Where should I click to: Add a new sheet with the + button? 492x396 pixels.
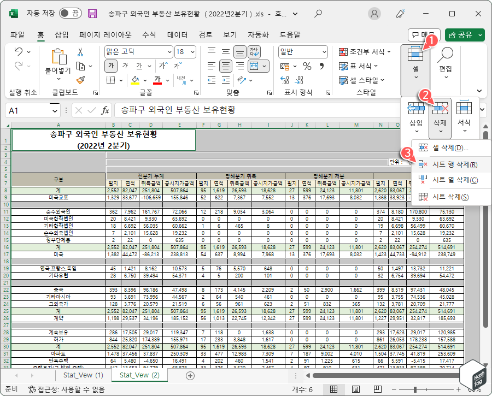(189, 376)
